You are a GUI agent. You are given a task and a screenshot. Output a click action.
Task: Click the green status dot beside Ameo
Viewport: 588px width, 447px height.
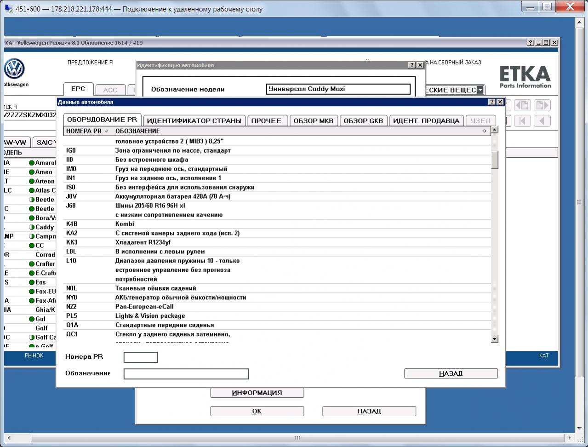(32, 172)
